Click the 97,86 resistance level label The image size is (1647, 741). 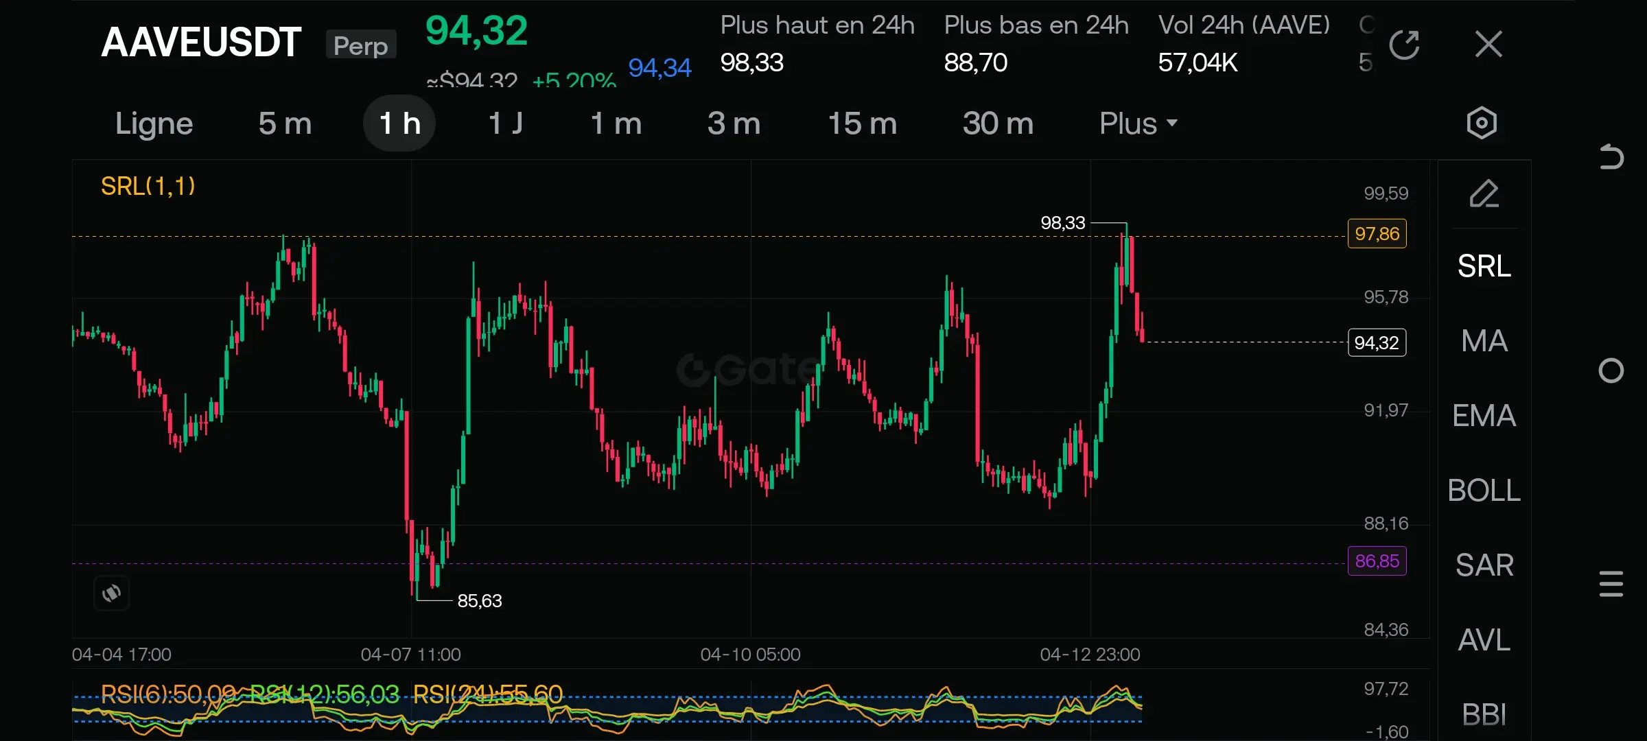[1377, 234]
